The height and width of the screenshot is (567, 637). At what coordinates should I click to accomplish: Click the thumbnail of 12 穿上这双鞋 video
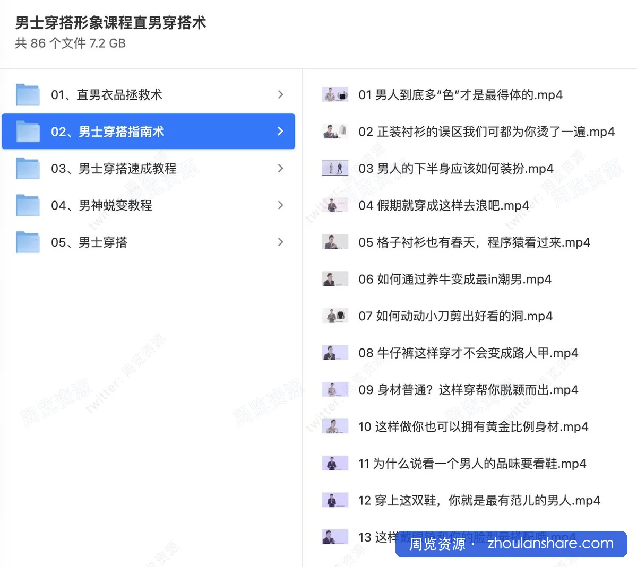(x=335, y=500)
